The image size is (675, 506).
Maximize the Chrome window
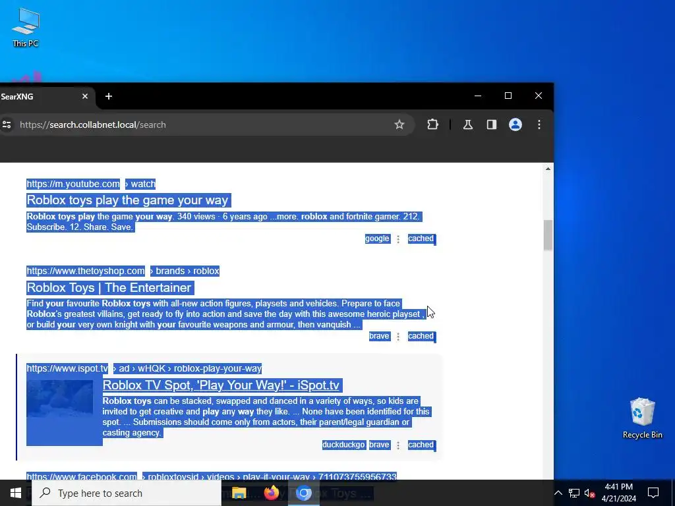pos(508,96)
